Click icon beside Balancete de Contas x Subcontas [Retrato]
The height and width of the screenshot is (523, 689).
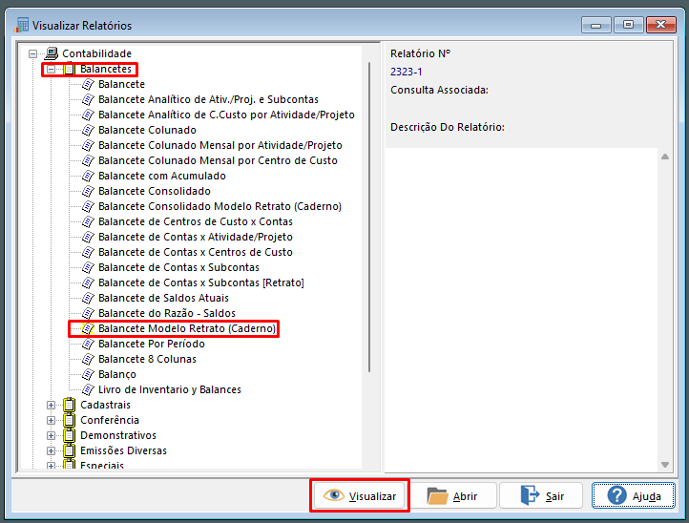click(x=89, y=282)
